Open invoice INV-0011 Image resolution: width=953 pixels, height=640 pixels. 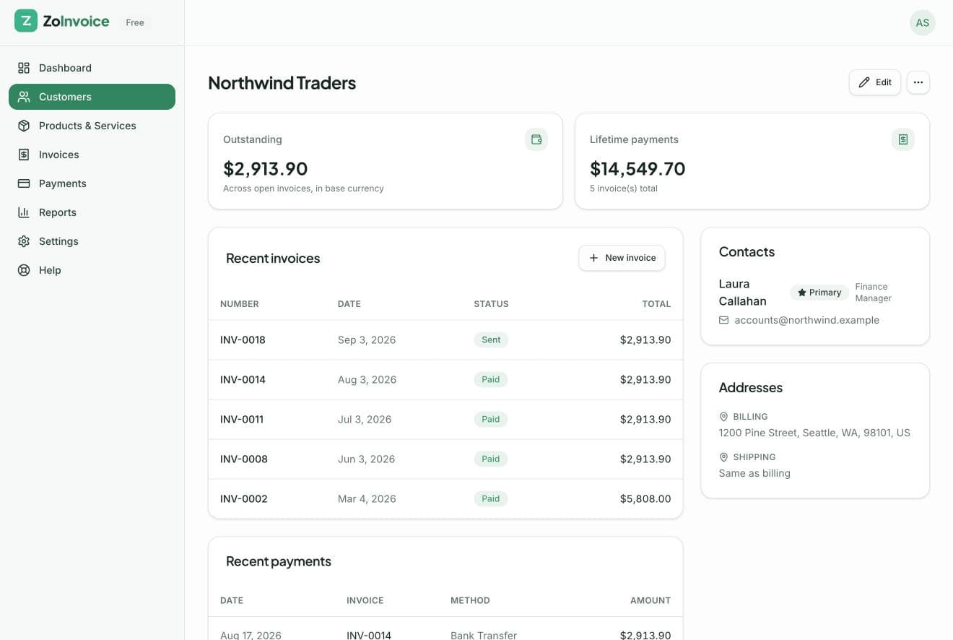[x=242, y=419]
